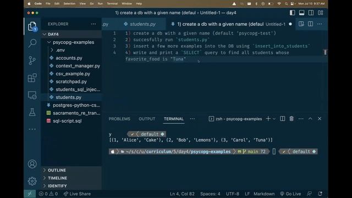Screen dimensions: 352x198
Task: Select zsh - psycopg-examples terminal label
Action: click(x=235, y=119)
